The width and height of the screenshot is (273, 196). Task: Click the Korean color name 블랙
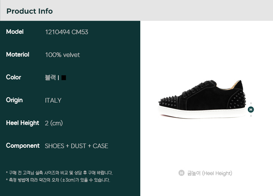pos(50,77)
